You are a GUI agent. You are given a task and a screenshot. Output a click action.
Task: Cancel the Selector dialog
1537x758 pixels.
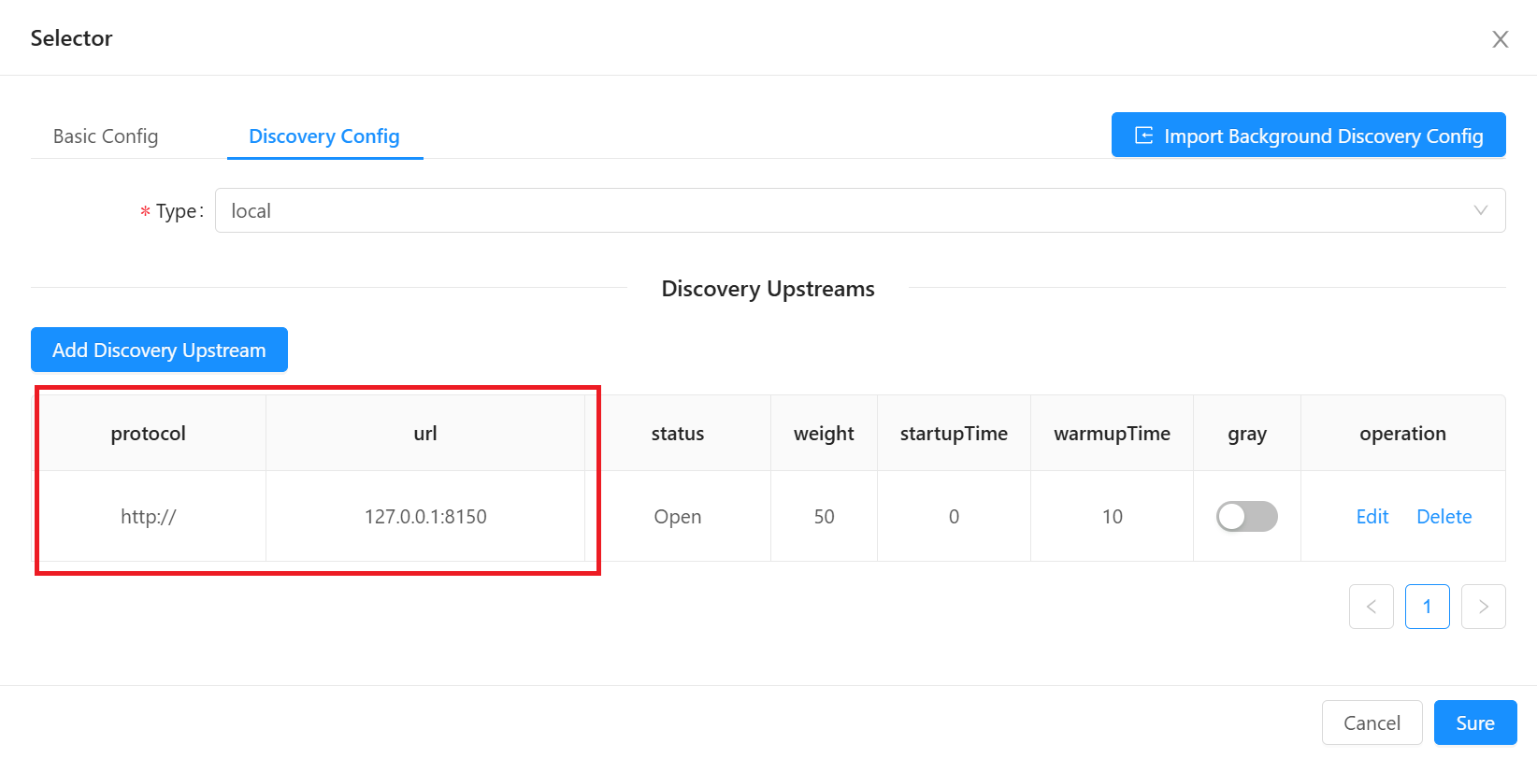[x=1372, y=722]
